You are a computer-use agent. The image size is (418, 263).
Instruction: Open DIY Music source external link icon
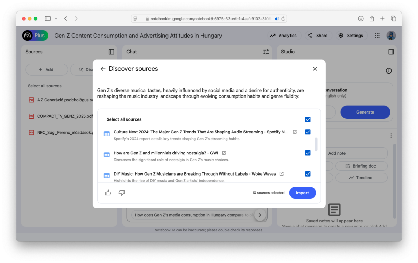click(281, 174)
